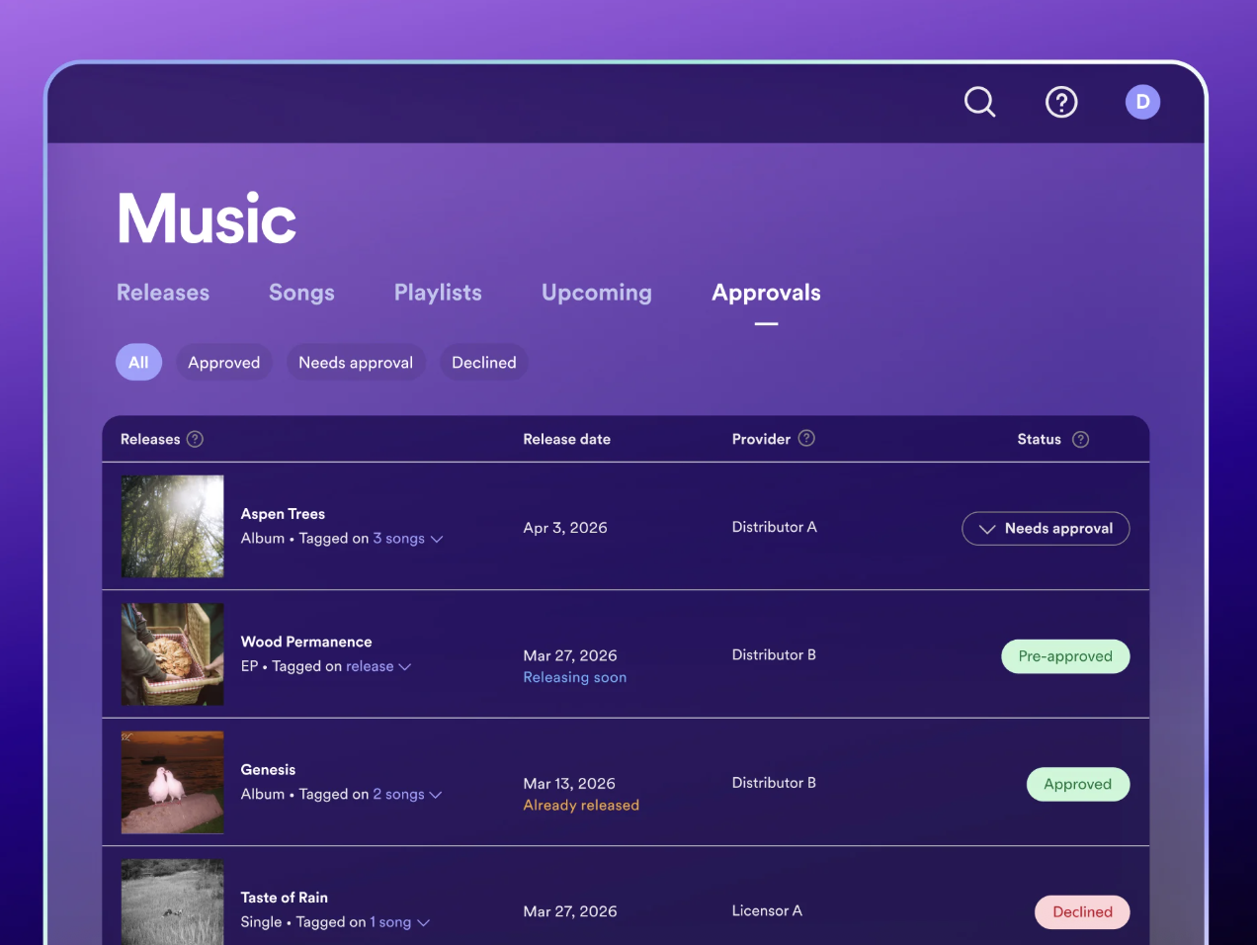Open Needs approval status dropdown for Aspen Trees
Viewport: 1257px width, 945px height.
(1046, 529)
